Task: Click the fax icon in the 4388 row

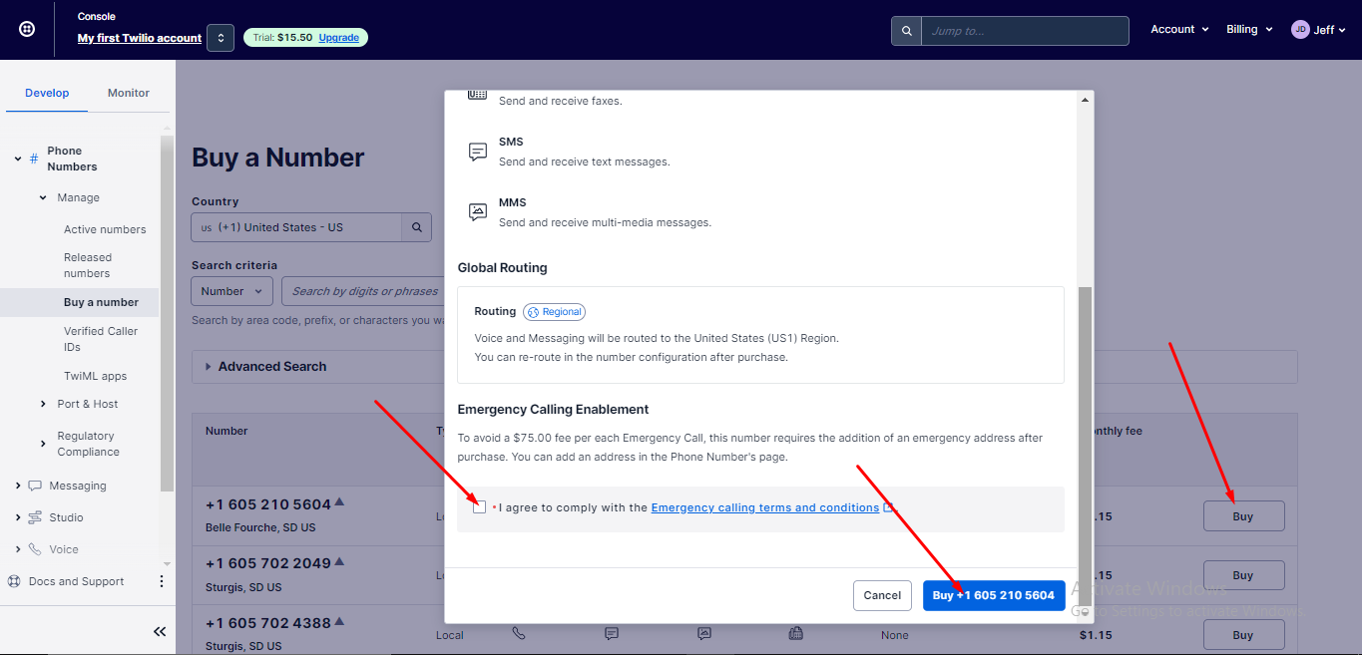Action: point(796,633)
